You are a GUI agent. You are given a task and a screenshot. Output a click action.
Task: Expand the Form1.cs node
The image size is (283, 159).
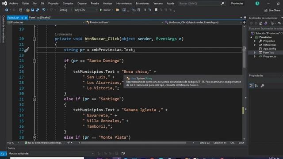(x=255, y=53)
